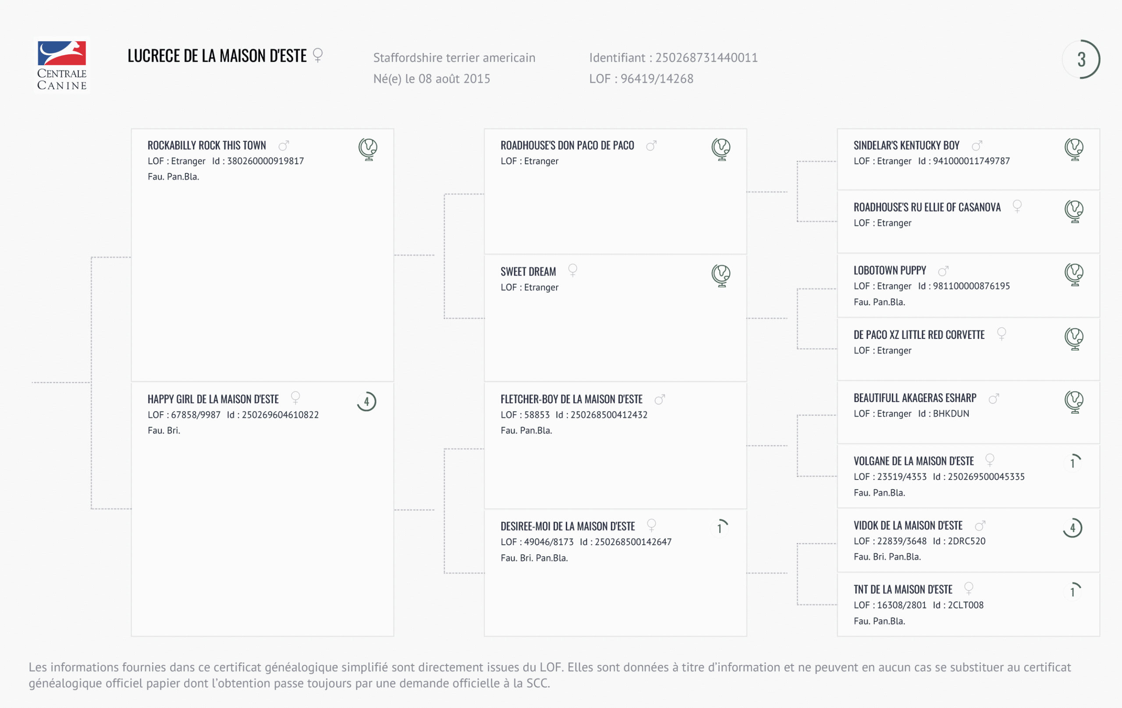Click globe icon on Lobotown Puppy card
The width and height of the screenshot is (1122, 708).
tap(1074, 274)
